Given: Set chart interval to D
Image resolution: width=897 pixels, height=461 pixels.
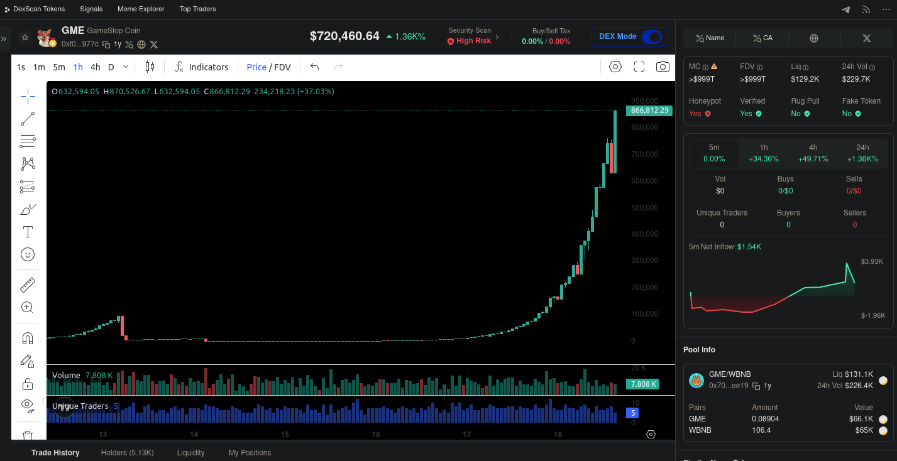Looking at the screenshot, I should (x=111, y=67).
